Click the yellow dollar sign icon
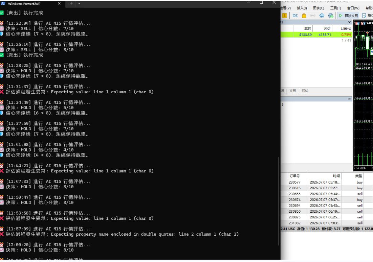373x262 pixels. [x=285, y=16]
